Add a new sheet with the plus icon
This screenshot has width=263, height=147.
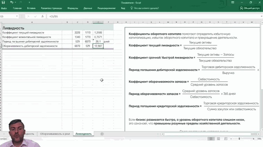[102, 134]
